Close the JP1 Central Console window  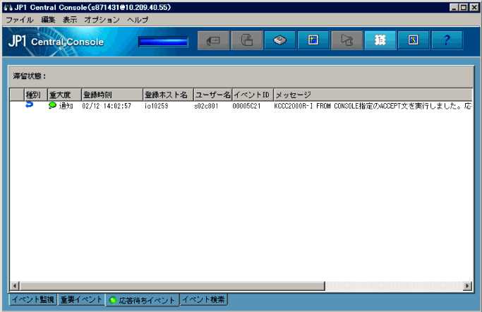pos(474,7)
